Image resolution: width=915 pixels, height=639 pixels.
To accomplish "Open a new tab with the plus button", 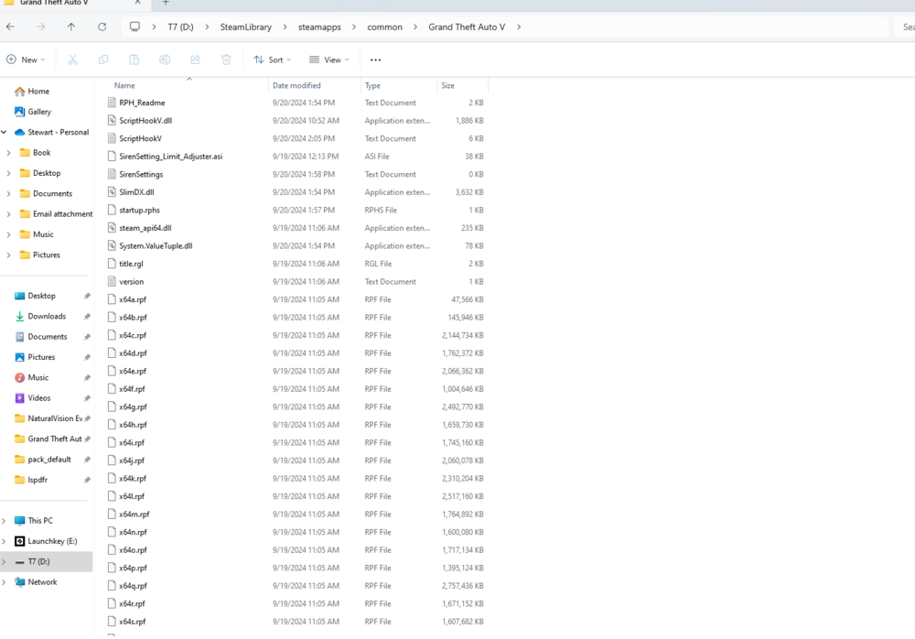I will pos(165,4).
